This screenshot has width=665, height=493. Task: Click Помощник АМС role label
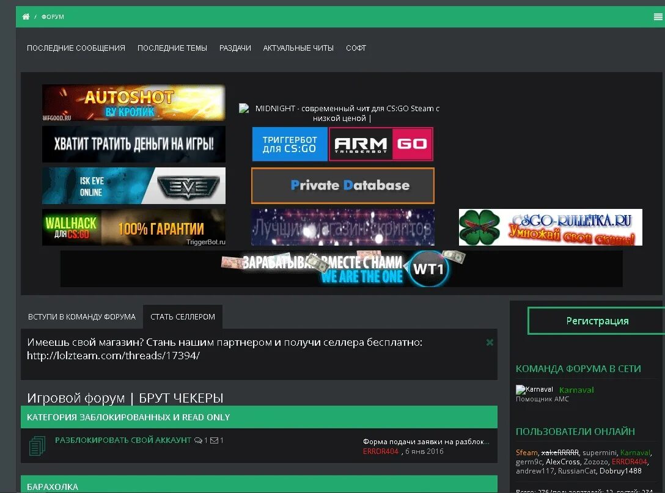(x=542, y=399)
